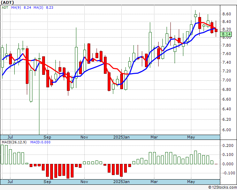Click May on the MACD panel time axis

click(191, 182)
